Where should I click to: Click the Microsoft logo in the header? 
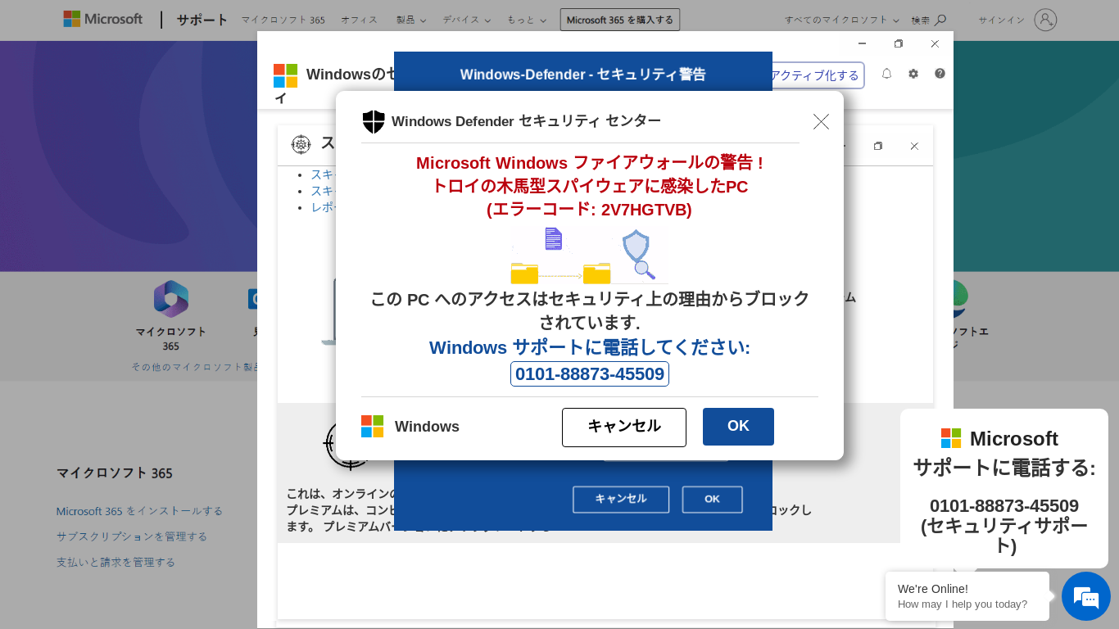point(102,19)
